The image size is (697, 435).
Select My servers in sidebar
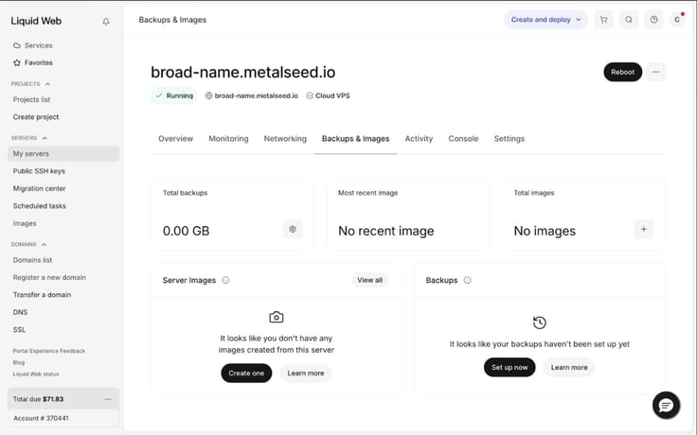click(63, 153)
